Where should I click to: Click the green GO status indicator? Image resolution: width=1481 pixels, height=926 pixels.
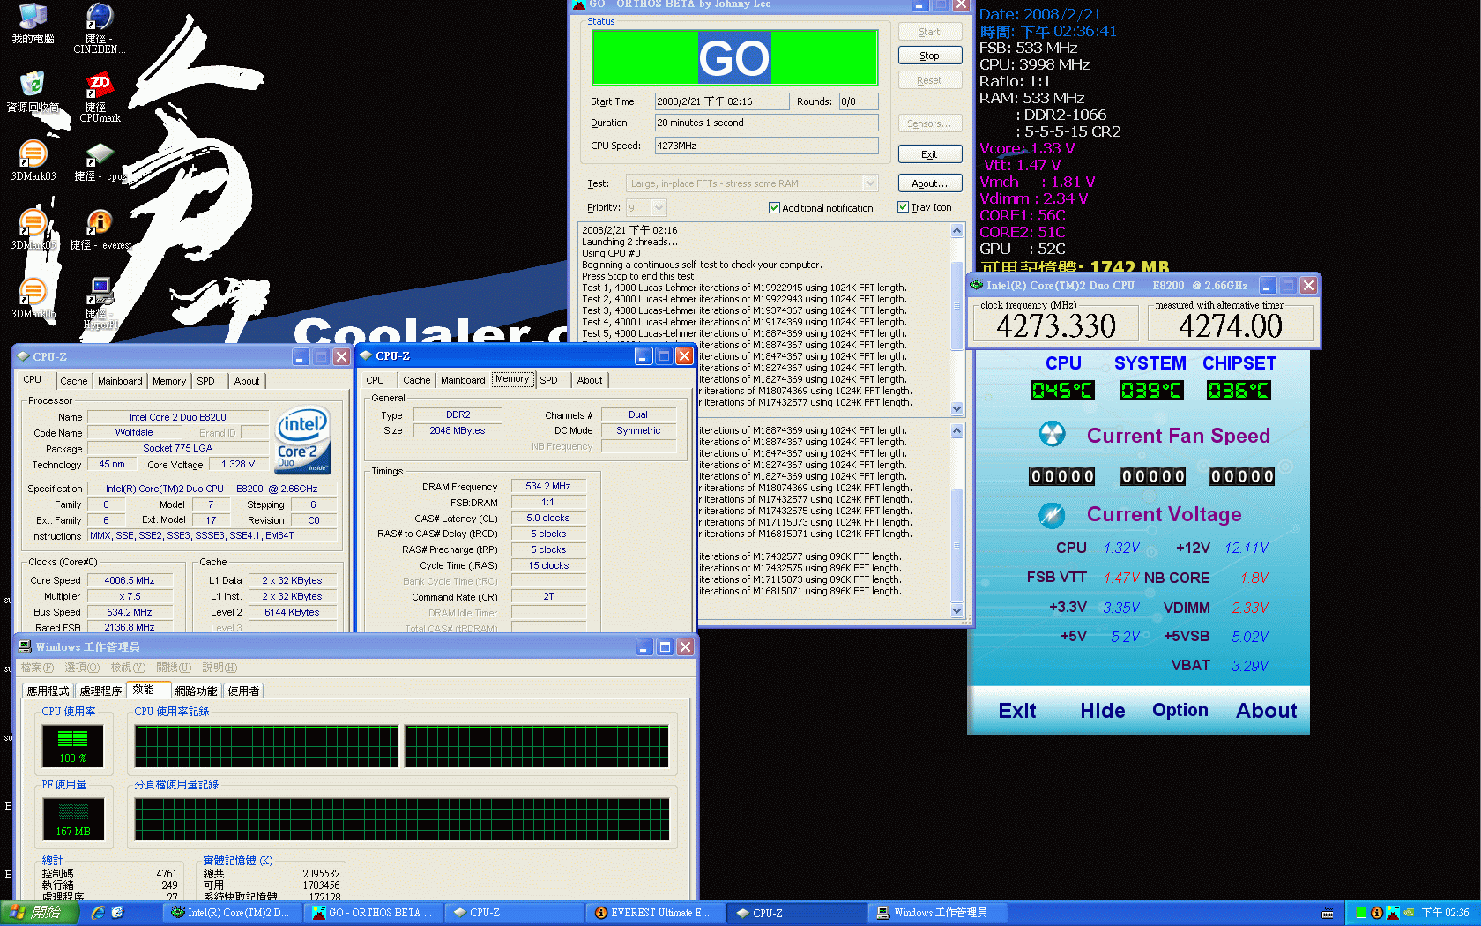click(734, 58)
